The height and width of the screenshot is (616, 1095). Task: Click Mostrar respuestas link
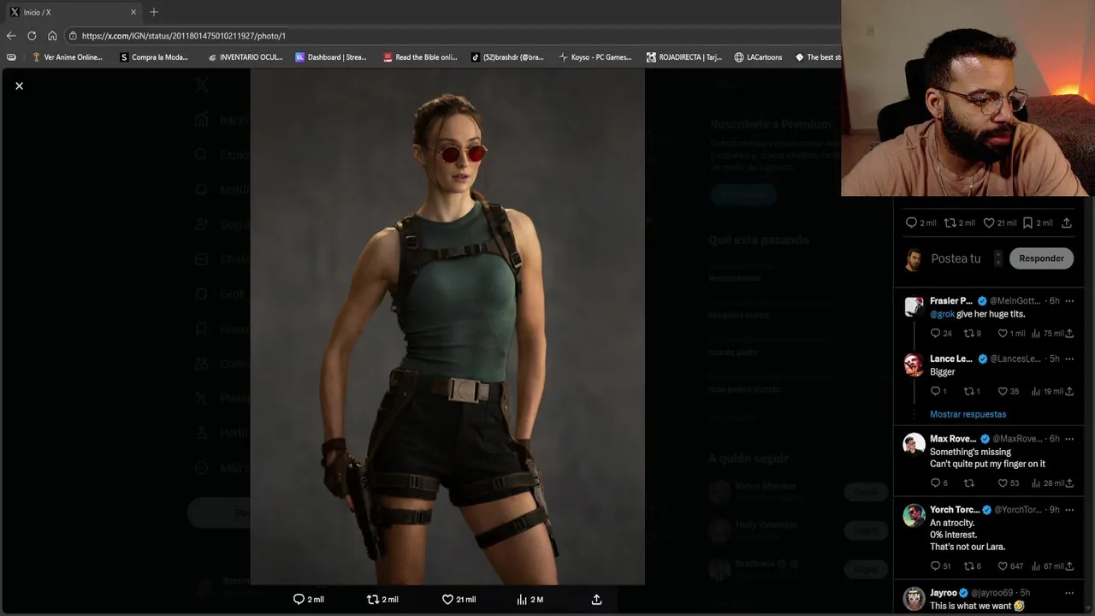(x=968, y=414)
